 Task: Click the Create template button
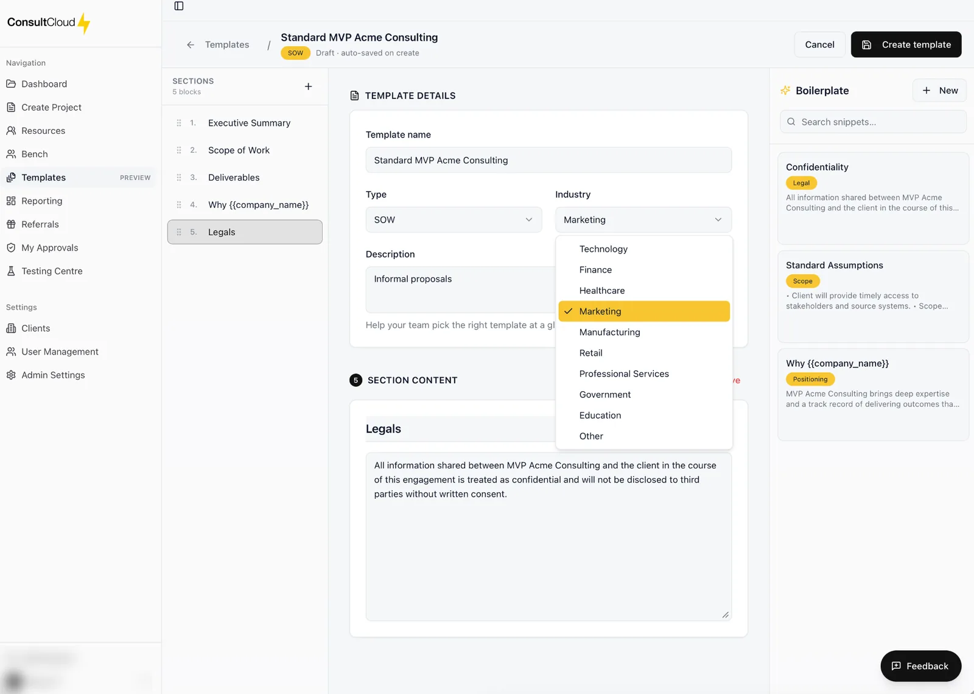(x=906, y=44)
